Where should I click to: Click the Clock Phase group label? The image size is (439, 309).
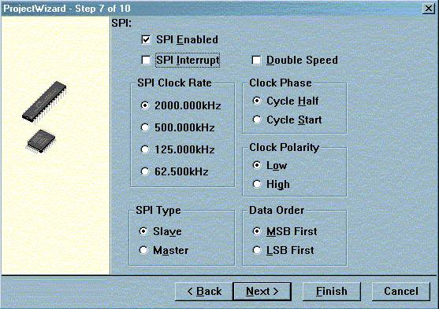point(281,83)
